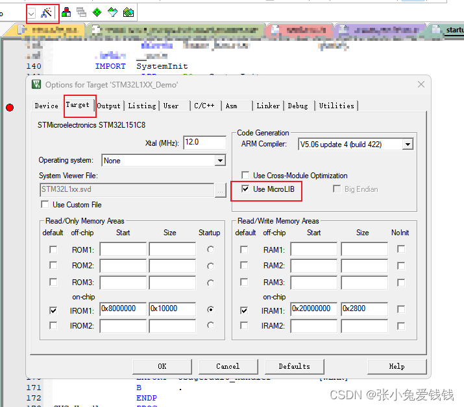Image resolution: width=464 pixels, height=407 pixels.
Task: Select the ROM2 Startup radio button
Action: (210, 266)
